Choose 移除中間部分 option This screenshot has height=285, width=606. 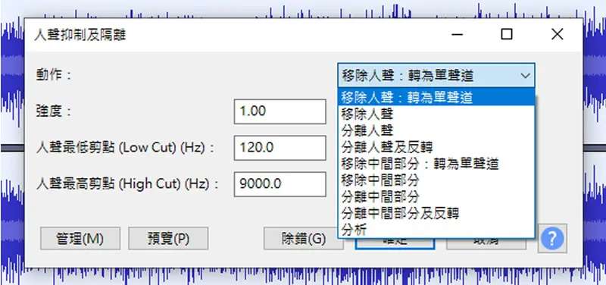tap(436, 180)
